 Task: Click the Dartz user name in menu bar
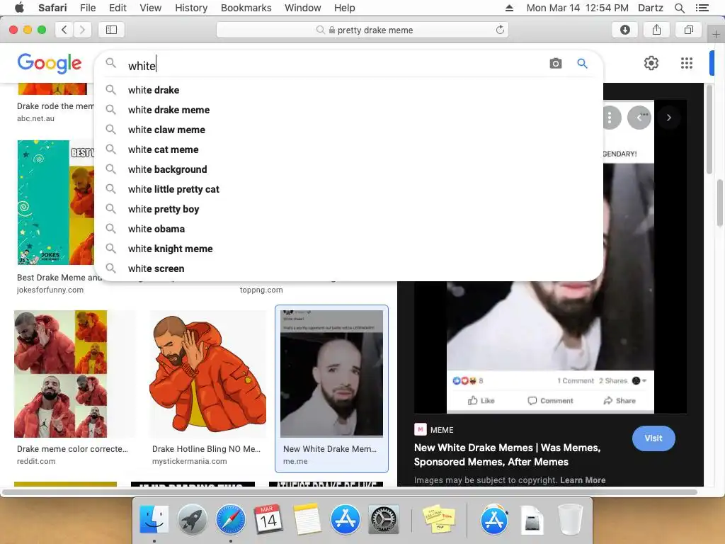[x=651, y=8]
